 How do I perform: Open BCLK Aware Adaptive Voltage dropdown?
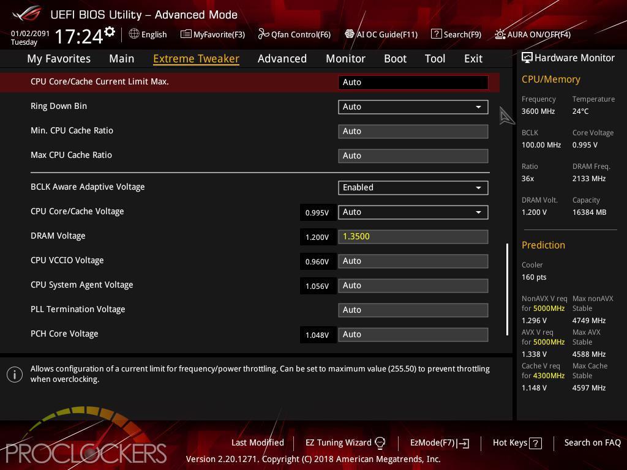pyautogui.click(x=413, y=188)
